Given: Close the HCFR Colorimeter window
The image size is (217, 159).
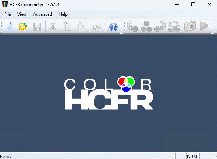Looking at the screenshot, I should (x=210, y=4).
